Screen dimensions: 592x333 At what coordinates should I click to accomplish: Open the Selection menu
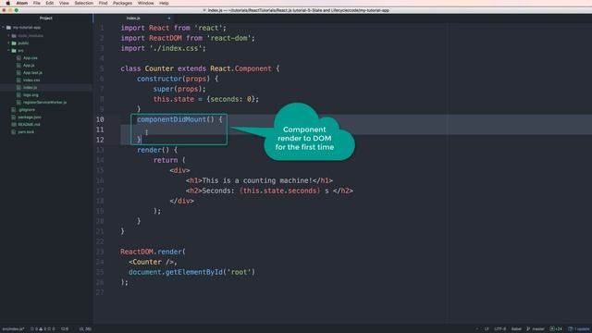pyautogui.click(x=84, y=3)
